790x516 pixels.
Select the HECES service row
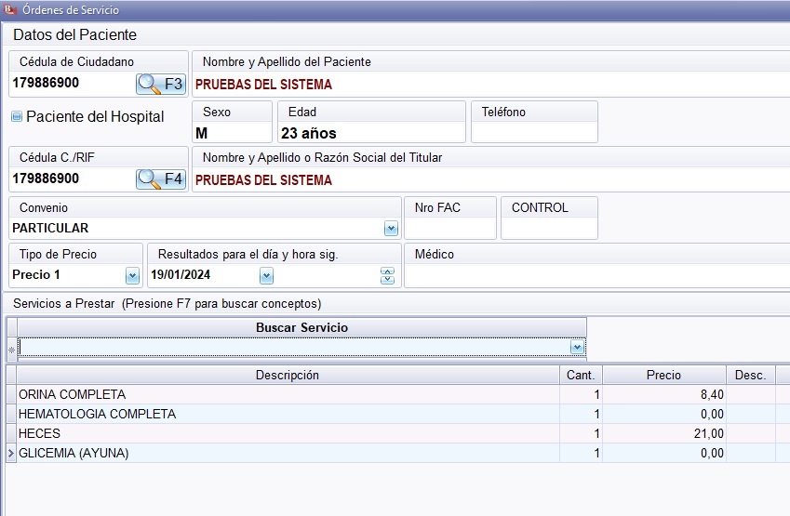[x=288, y=434]
